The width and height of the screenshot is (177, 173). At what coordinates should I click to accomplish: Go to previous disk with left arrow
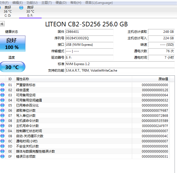pos(2,24)
